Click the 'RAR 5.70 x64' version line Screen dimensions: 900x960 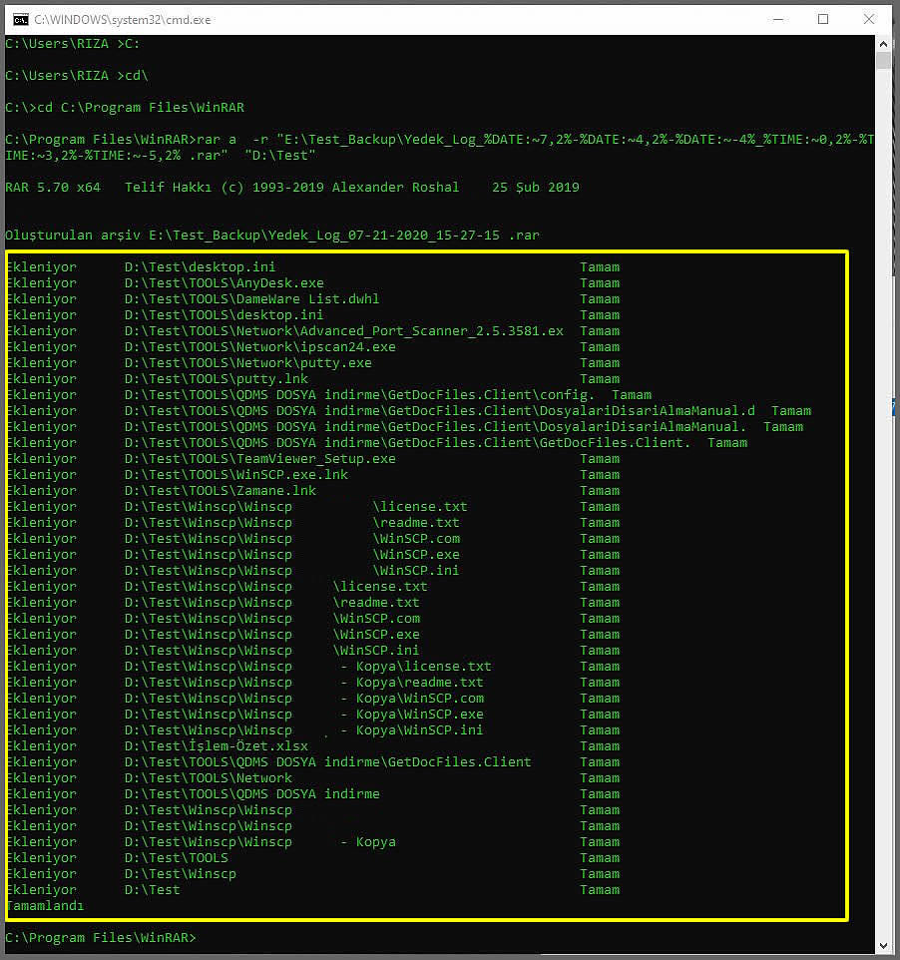[x=292, y=188]
